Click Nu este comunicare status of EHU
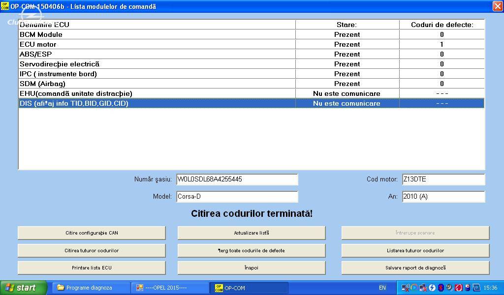 (347, 93)
